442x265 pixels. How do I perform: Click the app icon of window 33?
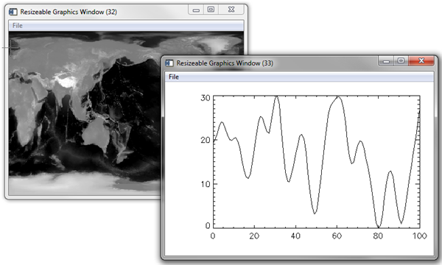click(x=169, y=63)
